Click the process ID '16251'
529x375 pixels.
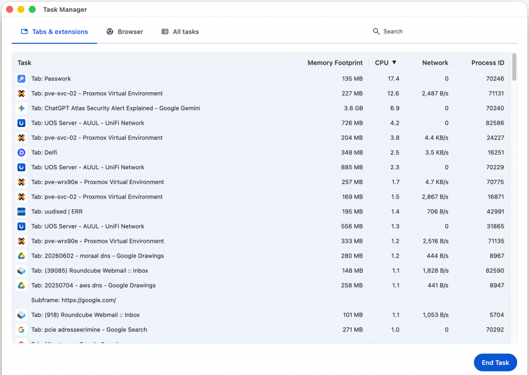[495, 152]
